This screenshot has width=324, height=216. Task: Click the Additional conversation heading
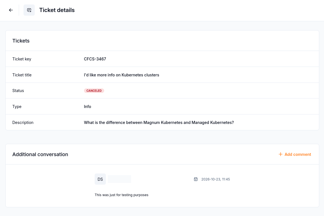(x=40, y=154)
